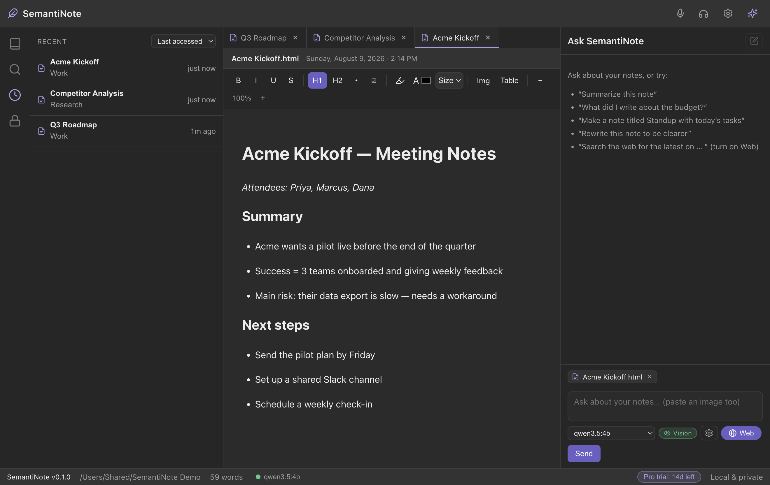Close the Q3 Roadmap tab
The height and width of the screenshot is (485, 770).
coord(295,38)
